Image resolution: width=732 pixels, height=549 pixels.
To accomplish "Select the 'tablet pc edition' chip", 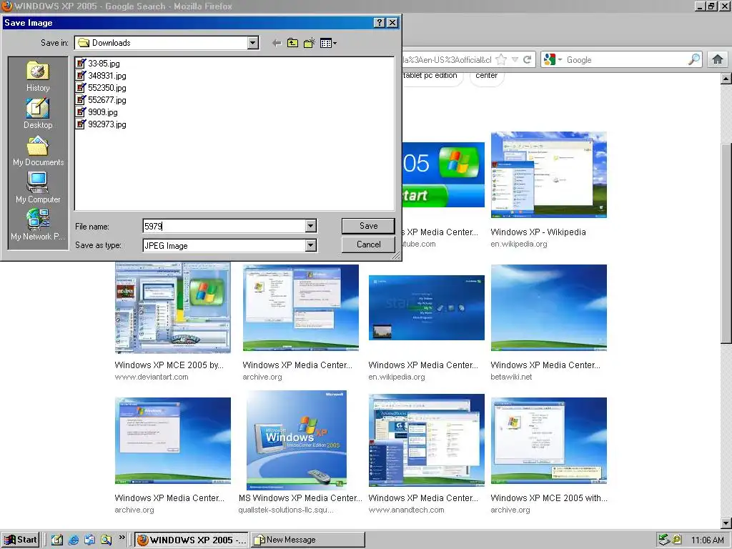I will pyautogui.click(x=430, y=76).
